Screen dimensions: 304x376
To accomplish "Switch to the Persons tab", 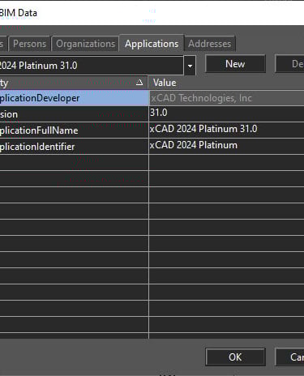I will tap(29, 44).
